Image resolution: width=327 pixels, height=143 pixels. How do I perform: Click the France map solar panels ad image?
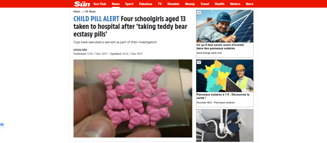[x=225, y=76]
